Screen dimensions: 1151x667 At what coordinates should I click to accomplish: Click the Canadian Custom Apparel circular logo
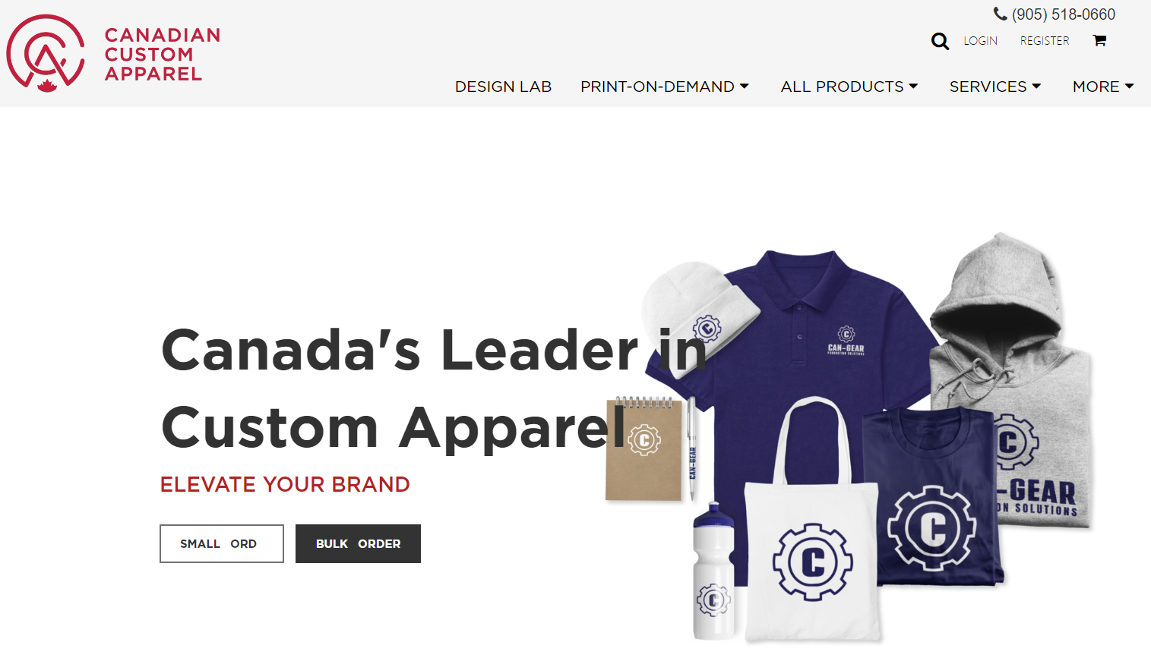point(46,53)
